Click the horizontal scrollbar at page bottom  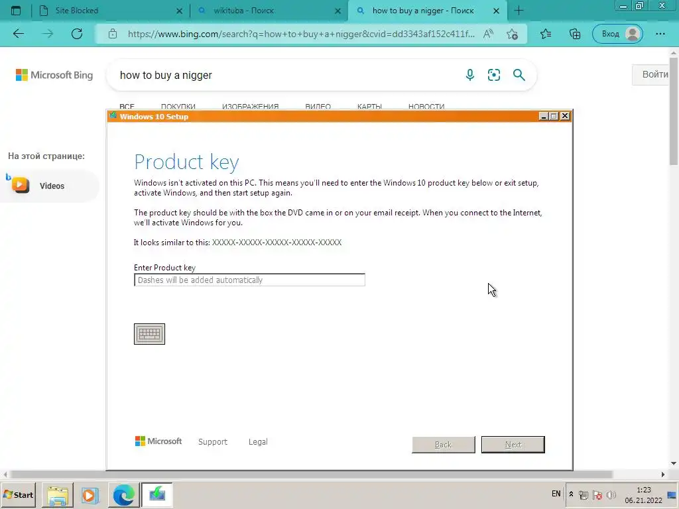[x=311, y=475]
